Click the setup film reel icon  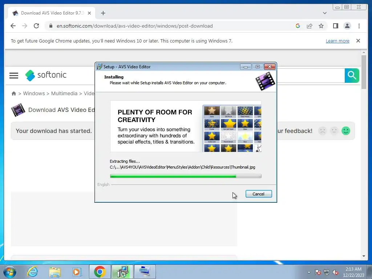[x=265, y=81]
